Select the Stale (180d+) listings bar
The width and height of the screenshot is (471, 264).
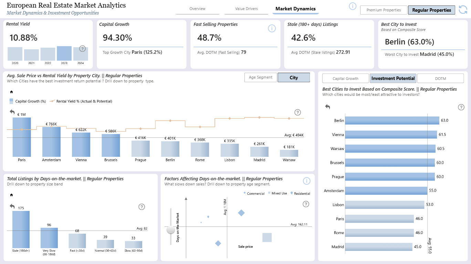(21, 230)
